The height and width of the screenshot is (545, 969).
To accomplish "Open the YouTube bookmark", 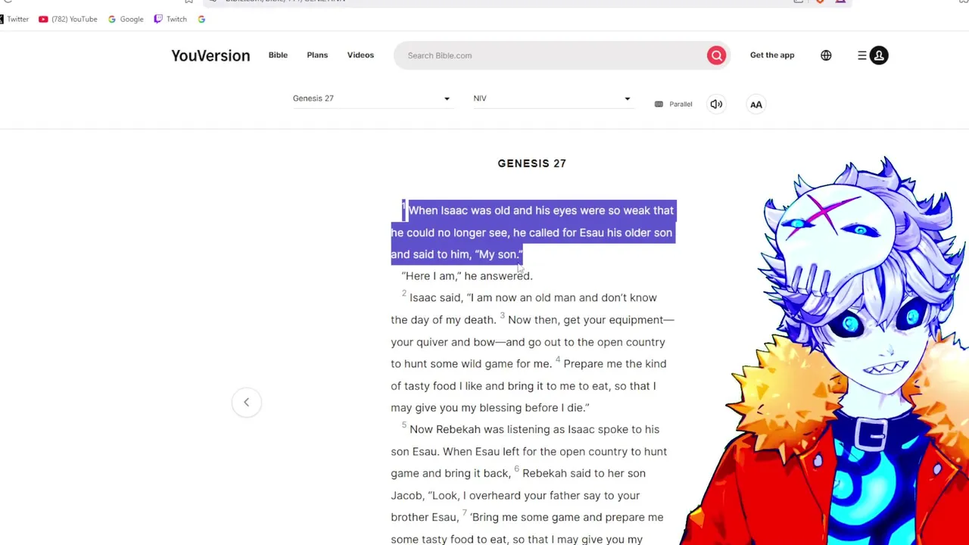I will click(67, 19).
